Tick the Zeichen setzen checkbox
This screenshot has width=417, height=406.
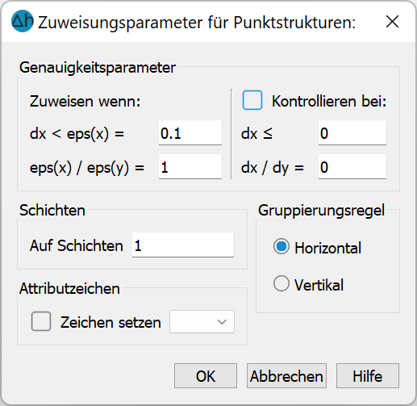(x=41, y=321)
